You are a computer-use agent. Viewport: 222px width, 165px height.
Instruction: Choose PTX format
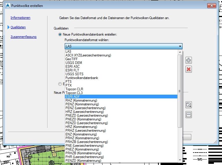click(121, 85)
